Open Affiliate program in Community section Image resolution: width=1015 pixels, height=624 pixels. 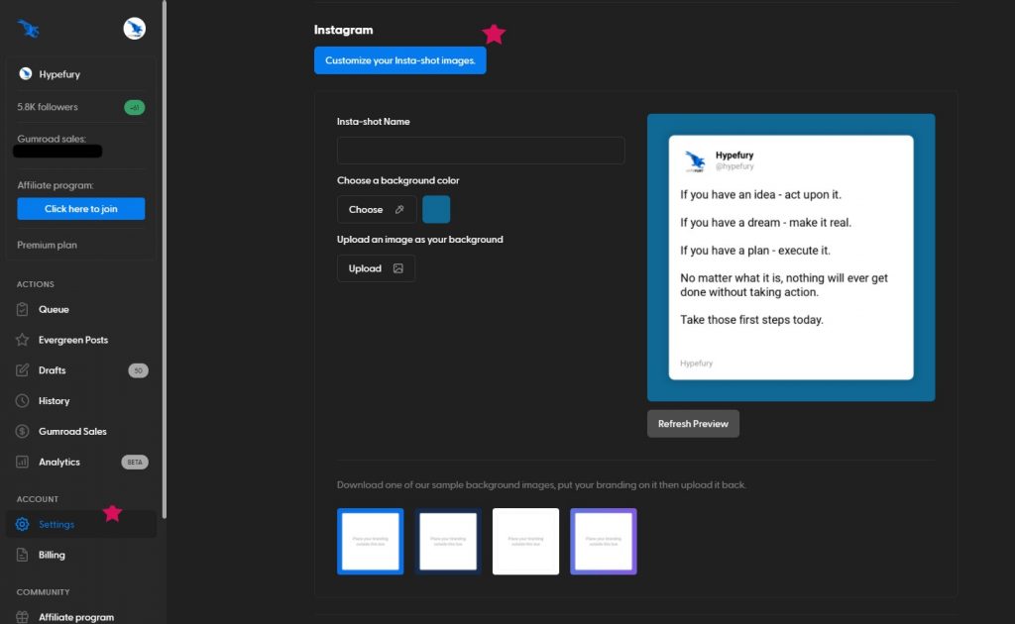[75, 616]
